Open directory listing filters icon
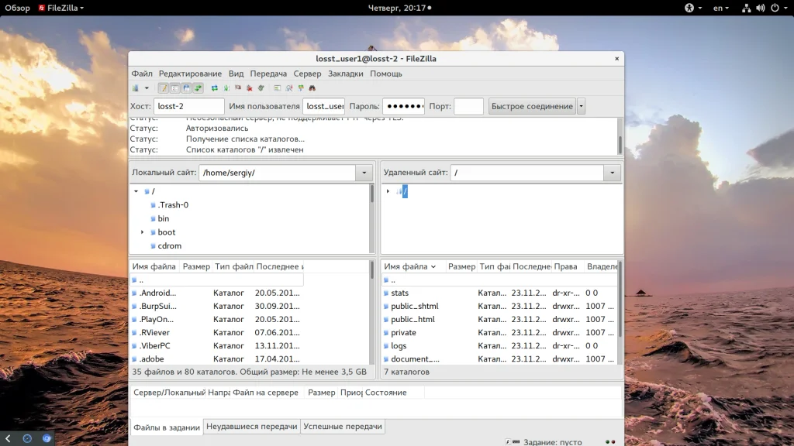This screenshot has width=794, height=446. point(278,88)
